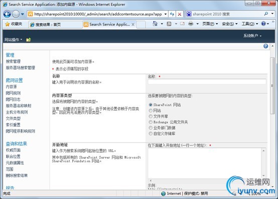Stop loading with the red X icon
Screen dimensions: 278x199
[180, 14]
